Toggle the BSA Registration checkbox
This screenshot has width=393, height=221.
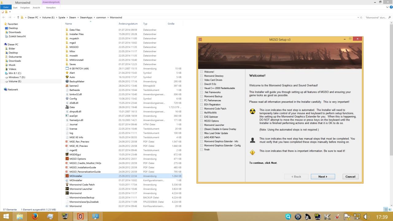click(201, 105)
